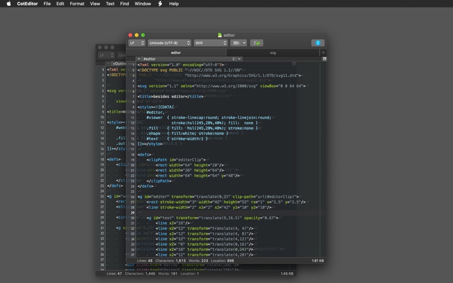
Task: Switch to the svg tab
Action: click(272, 53)
